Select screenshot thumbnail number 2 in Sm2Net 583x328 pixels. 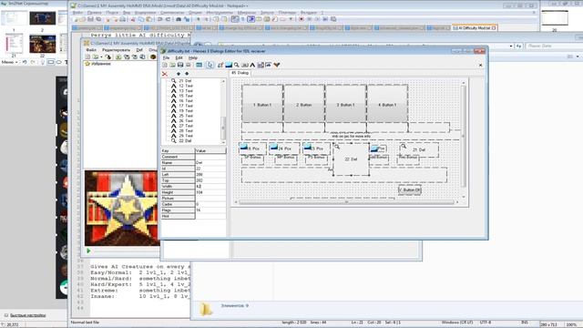[x=43, y=18]
